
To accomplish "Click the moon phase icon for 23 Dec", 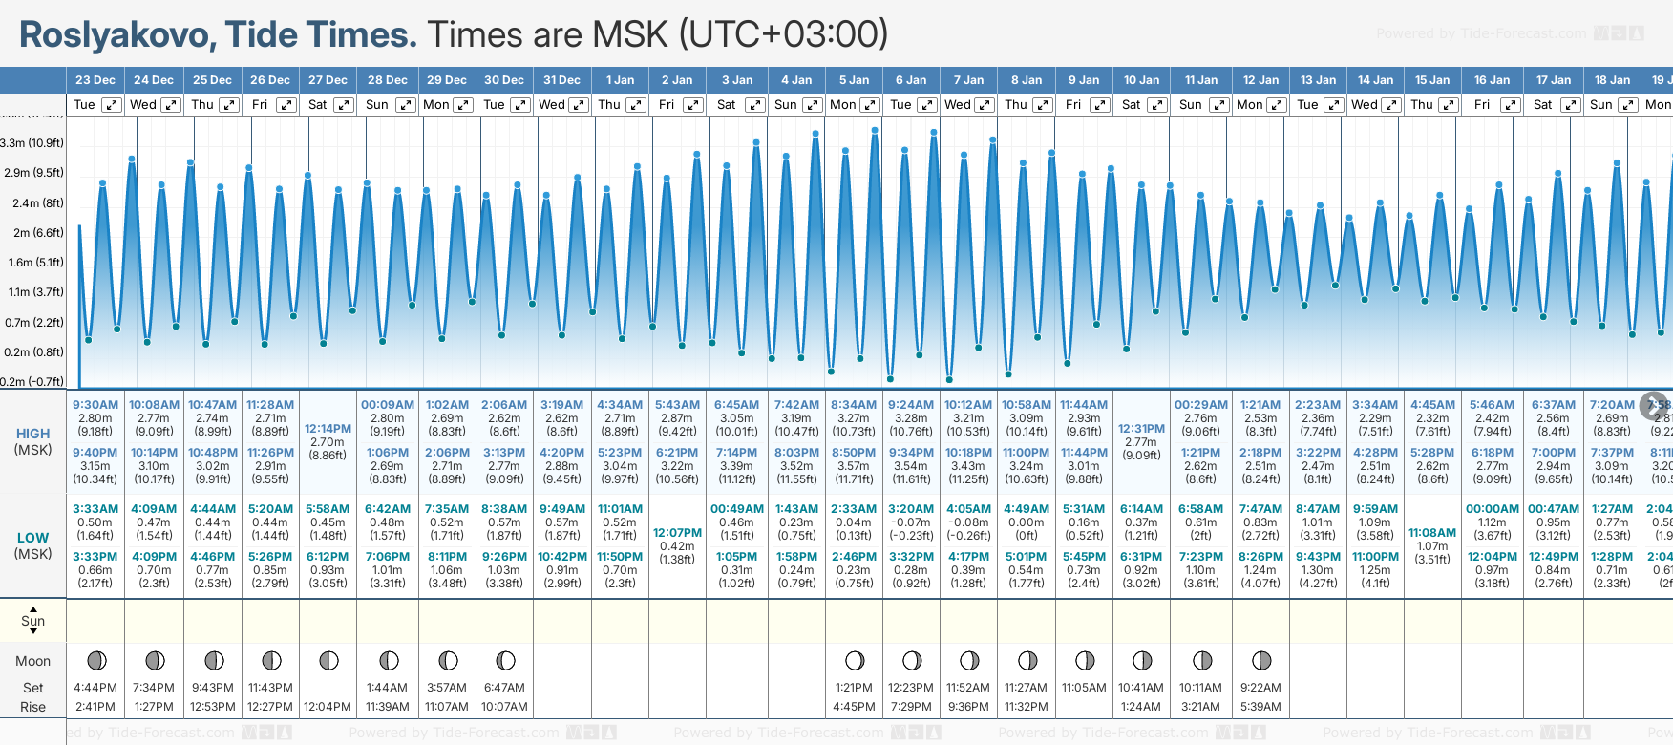I will click(x=96, y=660).
